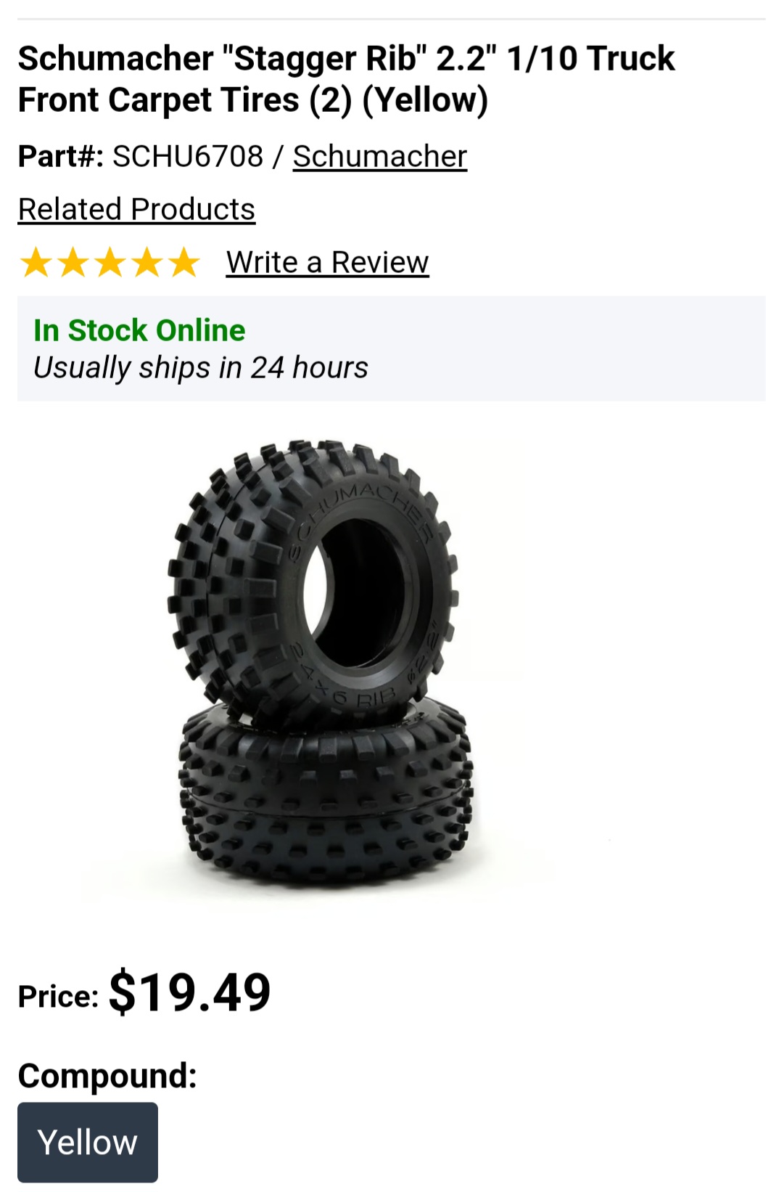Click the upright tire in product photo
The height and width of the screenshot is (1192, 779).
coord(313,581)
